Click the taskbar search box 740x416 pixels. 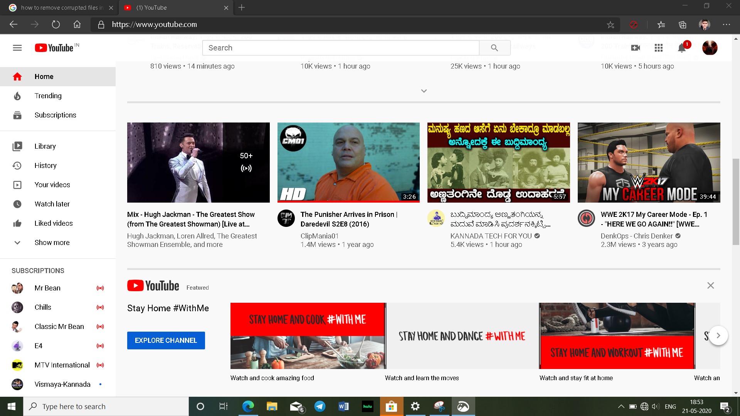[x=106, y=406]
